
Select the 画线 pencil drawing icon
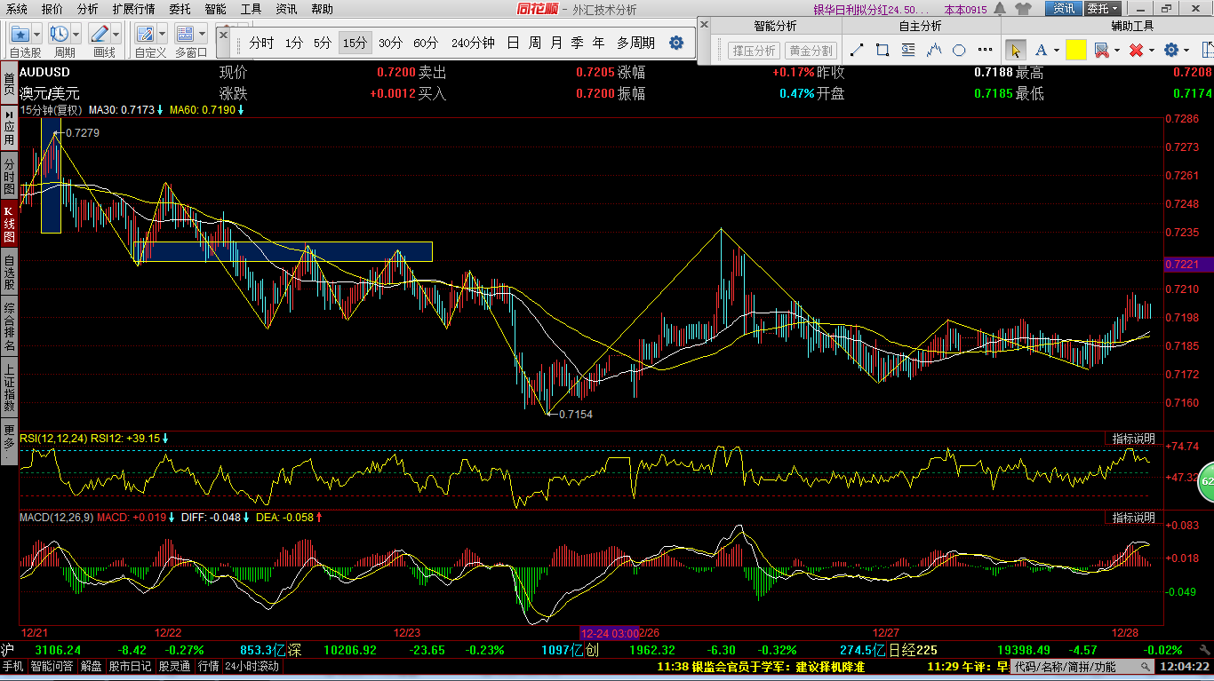(x=100, y=35)
